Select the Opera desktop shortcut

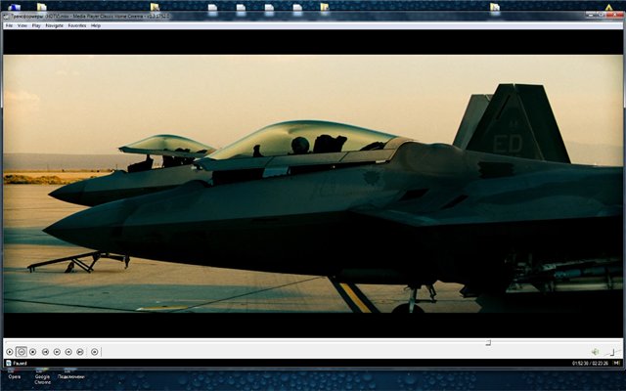point(15,374)
